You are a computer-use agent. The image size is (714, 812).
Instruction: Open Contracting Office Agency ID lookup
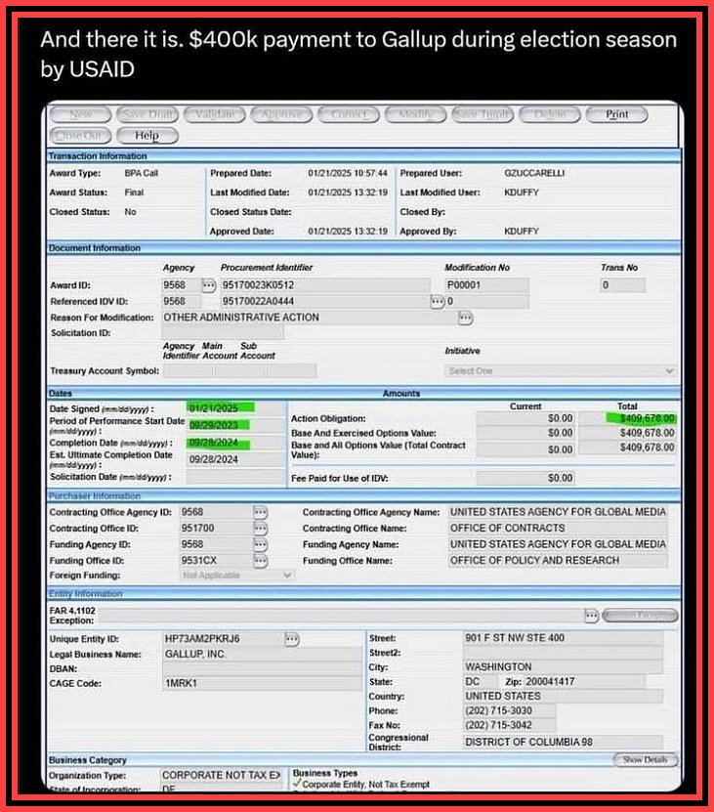260,512
